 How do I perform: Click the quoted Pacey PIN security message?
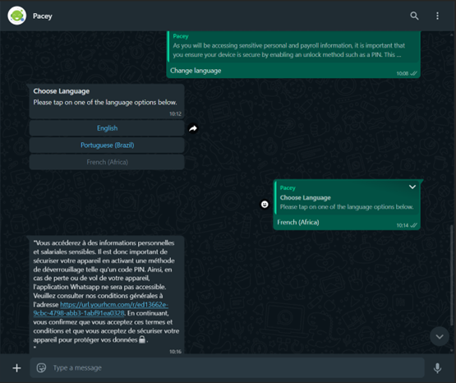click(293, 46)
